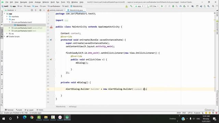The height and width of the screenshot is (123, 219).
Task: Open the VCS menu
Action: click(x=68, y=2)
